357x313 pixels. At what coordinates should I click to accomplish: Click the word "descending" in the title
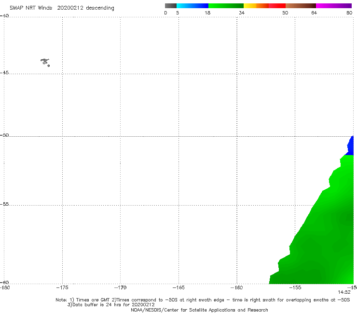(100, 8)
